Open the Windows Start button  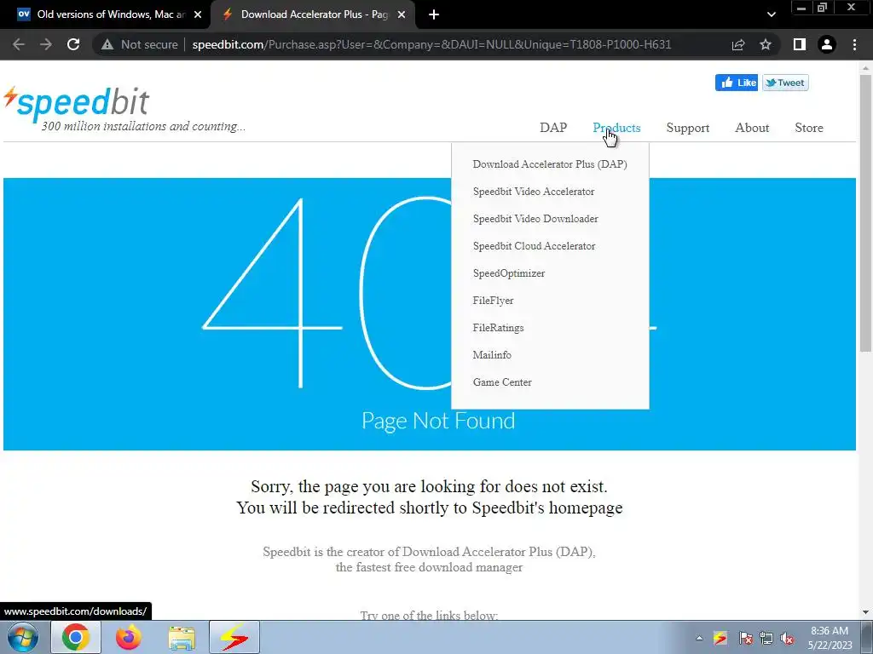(x=22, y=637)
